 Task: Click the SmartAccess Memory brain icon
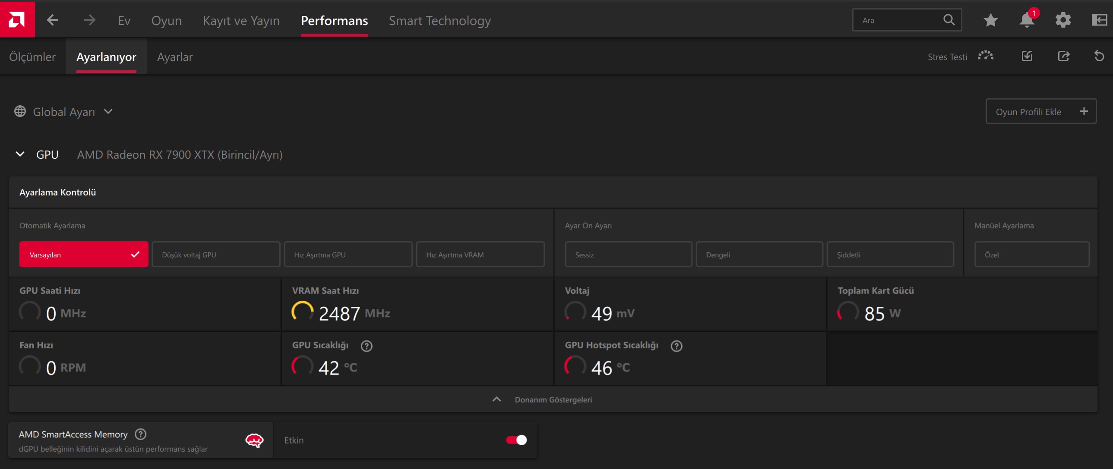254,440
